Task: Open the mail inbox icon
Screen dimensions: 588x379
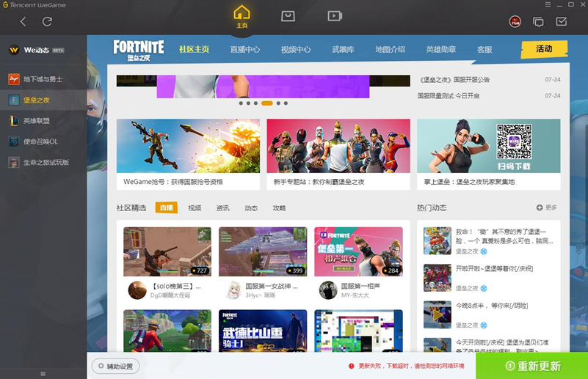Action: pyautogui.click(x=562, y=22)
